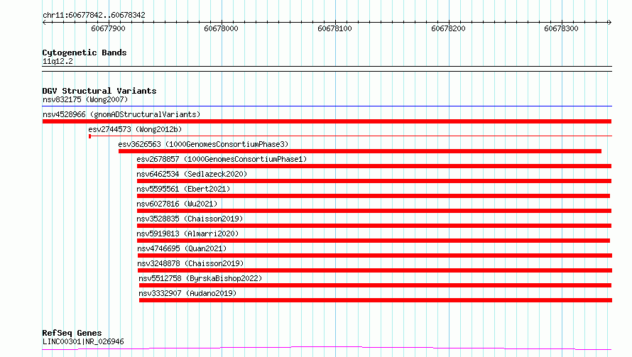
Task: Open the RefSeq Genes track heading
Action: [x=72, y=334]
